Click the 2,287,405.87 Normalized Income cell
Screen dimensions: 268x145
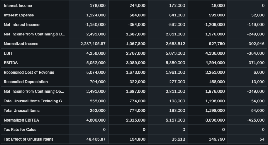click(x=93, y=44)
